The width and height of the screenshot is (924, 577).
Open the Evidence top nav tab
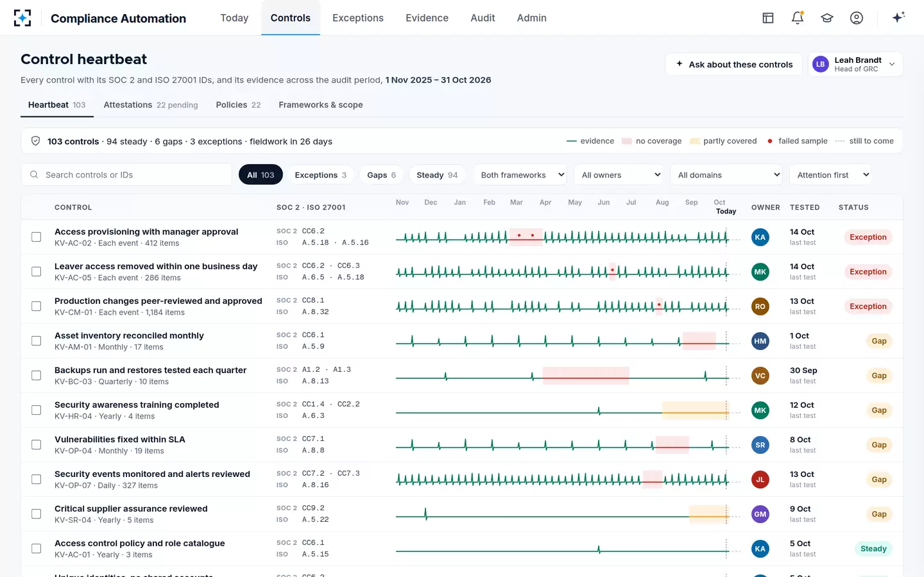pos(427,18)
